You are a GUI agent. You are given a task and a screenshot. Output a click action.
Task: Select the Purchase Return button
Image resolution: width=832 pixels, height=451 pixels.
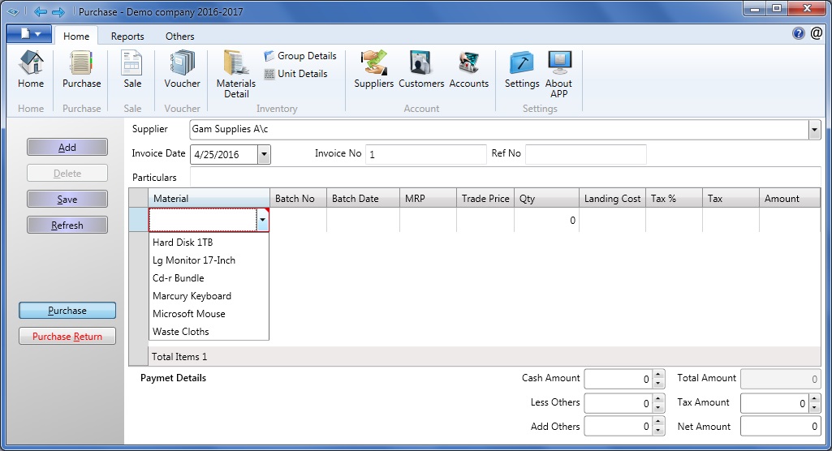click(67, 337)
